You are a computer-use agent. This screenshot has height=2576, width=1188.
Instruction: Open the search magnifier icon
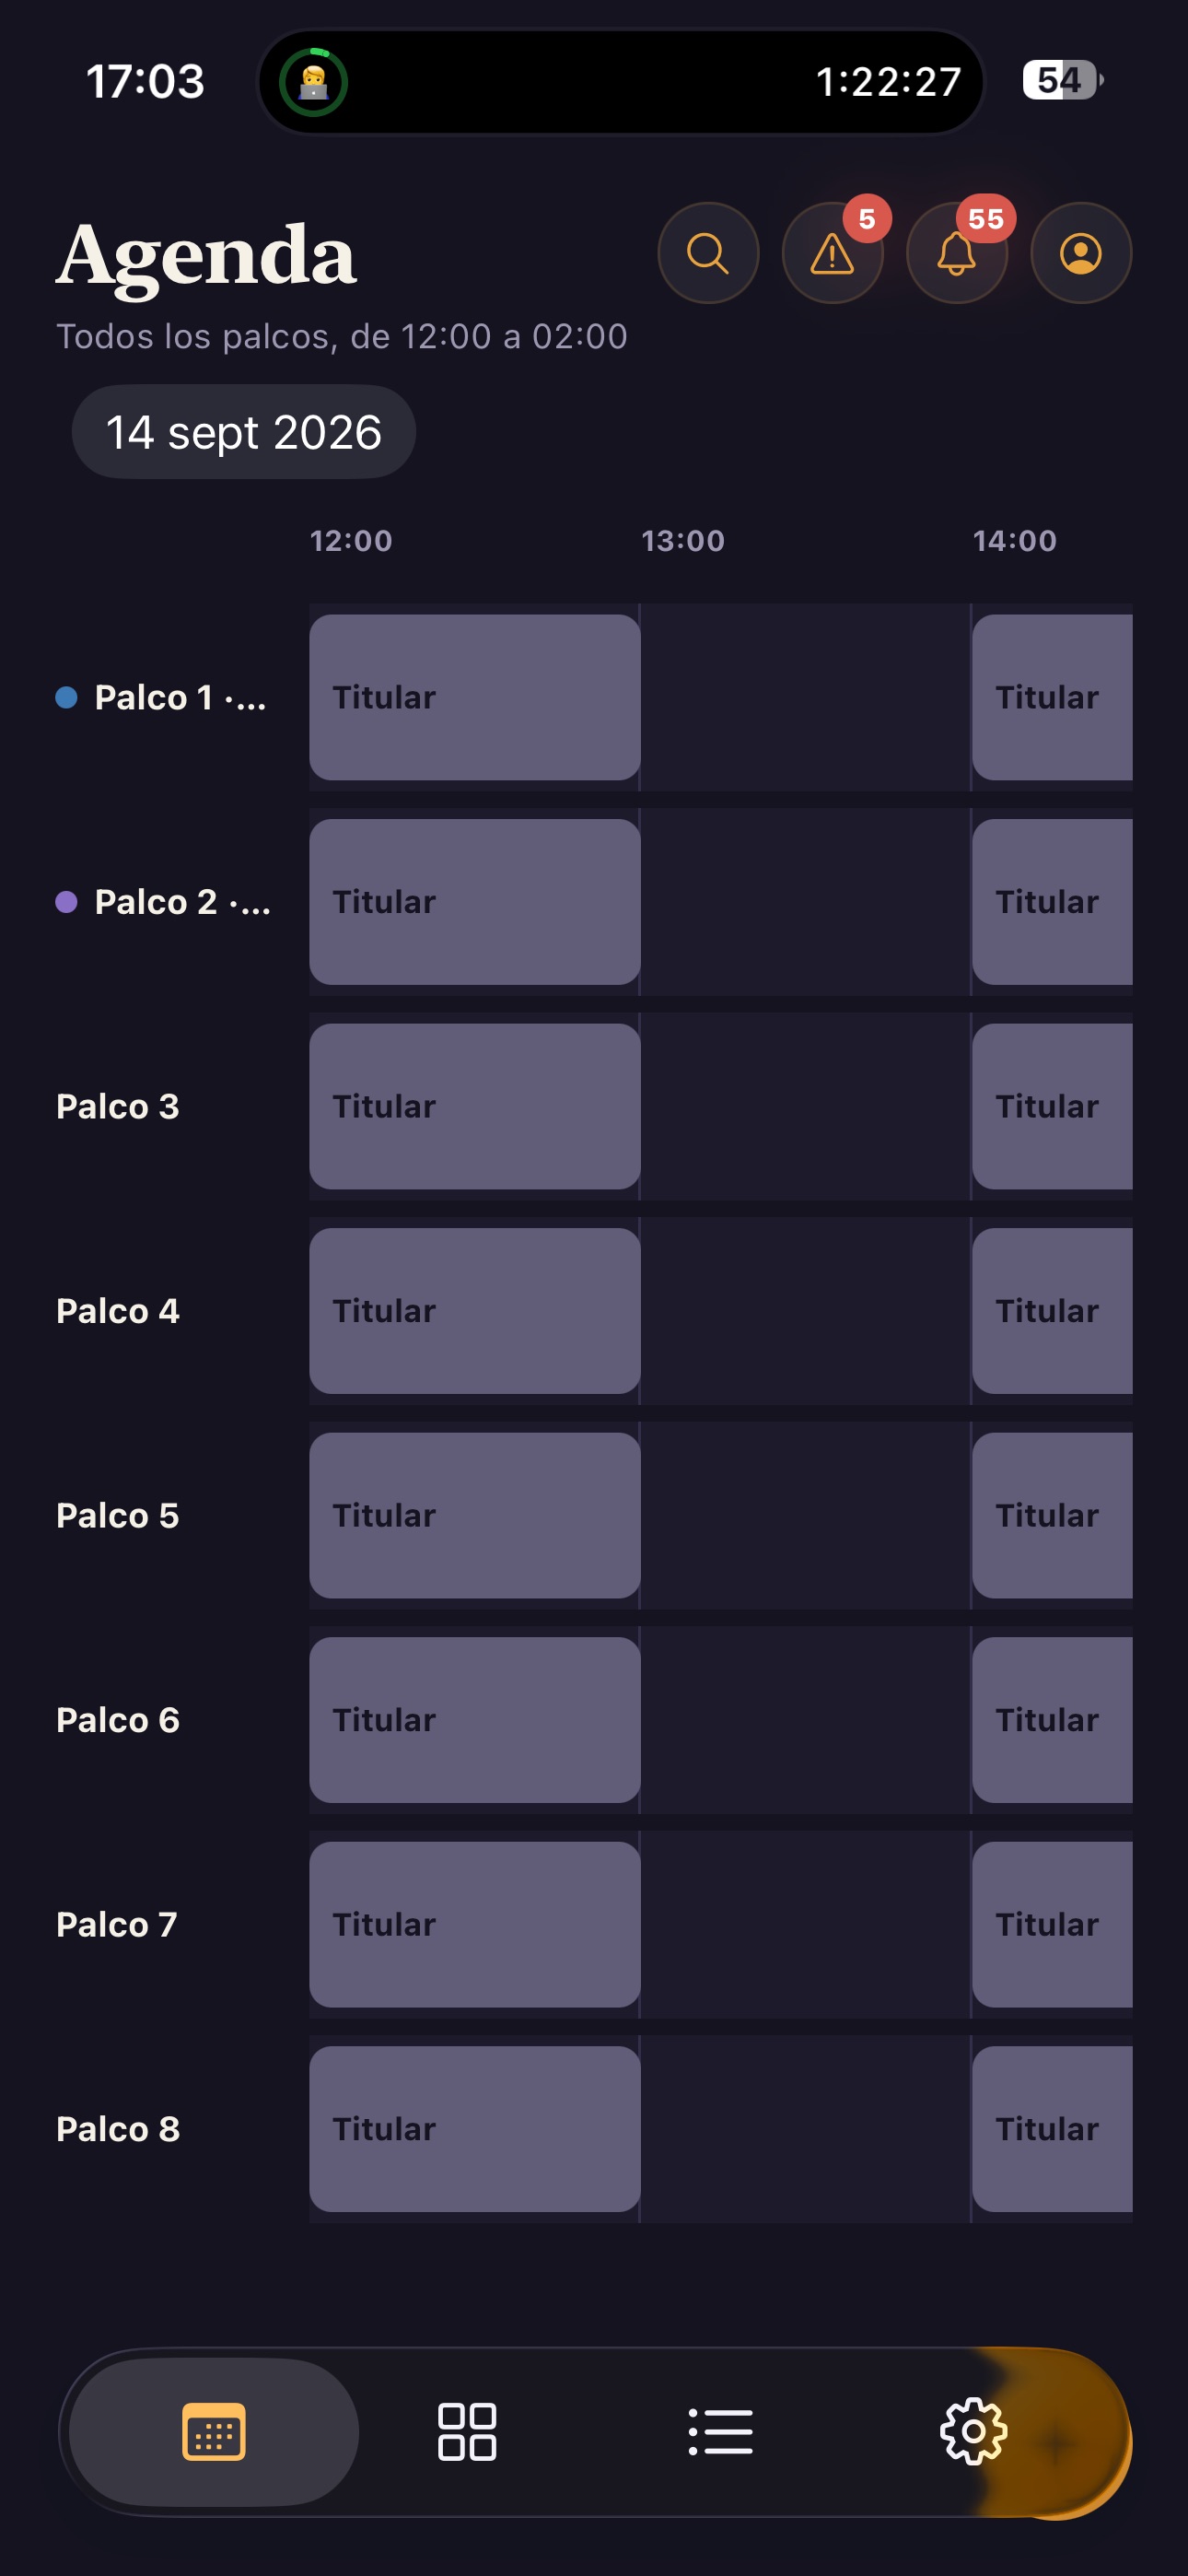(708, 253)
